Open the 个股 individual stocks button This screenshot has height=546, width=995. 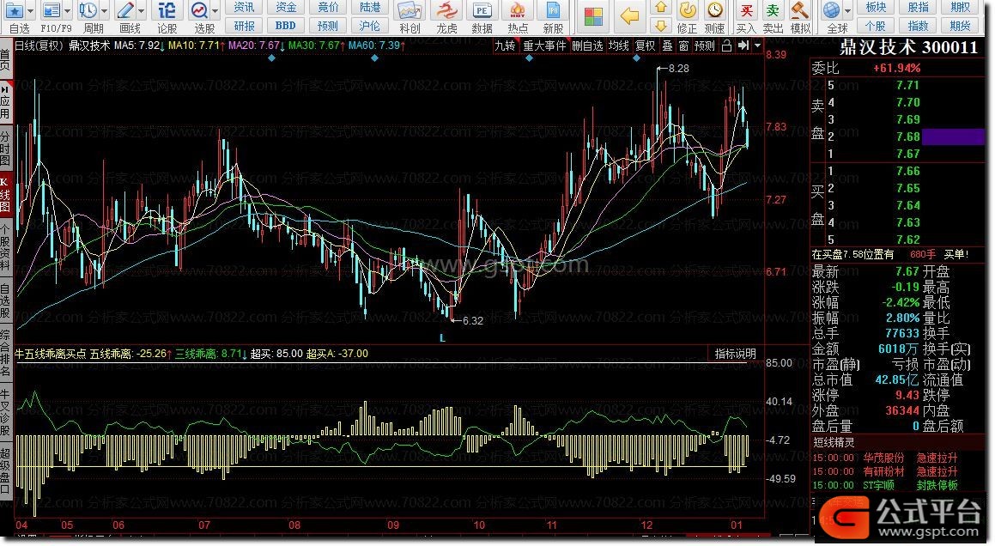coord(876,26)
